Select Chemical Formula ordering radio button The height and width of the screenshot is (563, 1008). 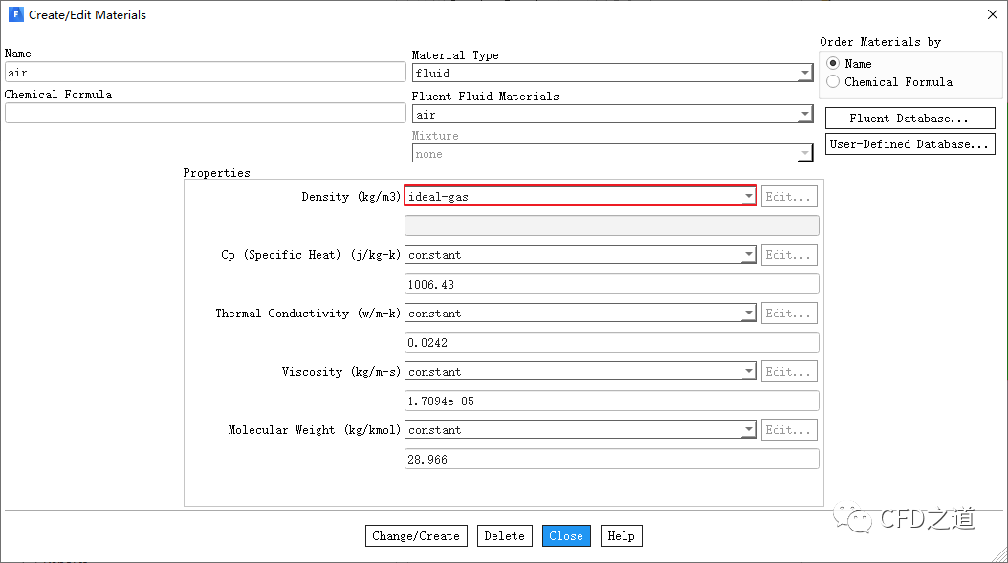[x=833, y=82]
